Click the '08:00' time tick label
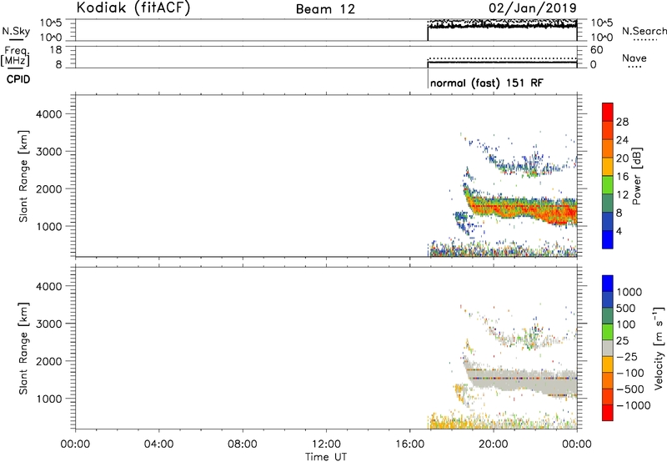Image resolution: width=667 pixels, height=462 pixels. click(x=242, y=444)
